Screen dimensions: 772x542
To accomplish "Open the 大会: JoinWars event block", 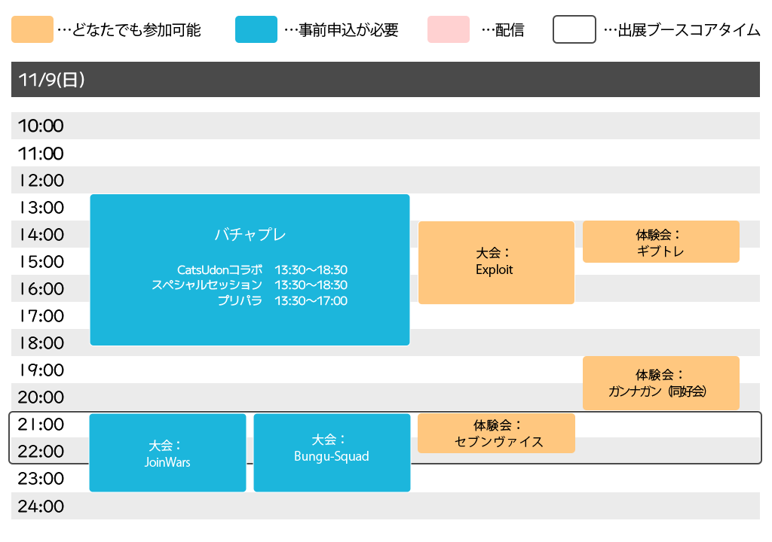I will point(167,453).
